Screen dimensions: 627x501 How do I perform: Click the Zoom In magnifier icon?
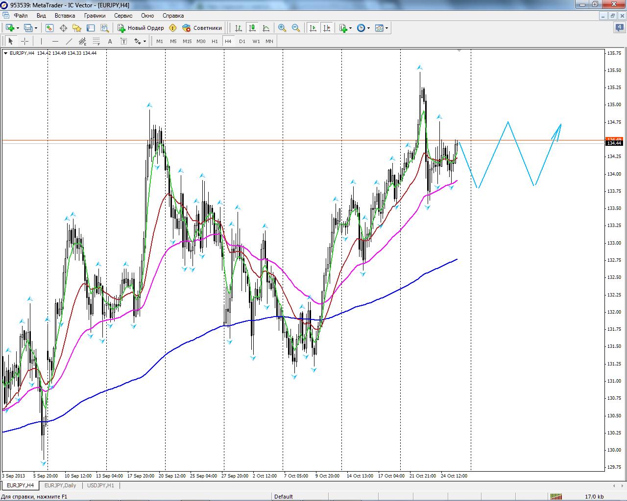tap(282, 28)
